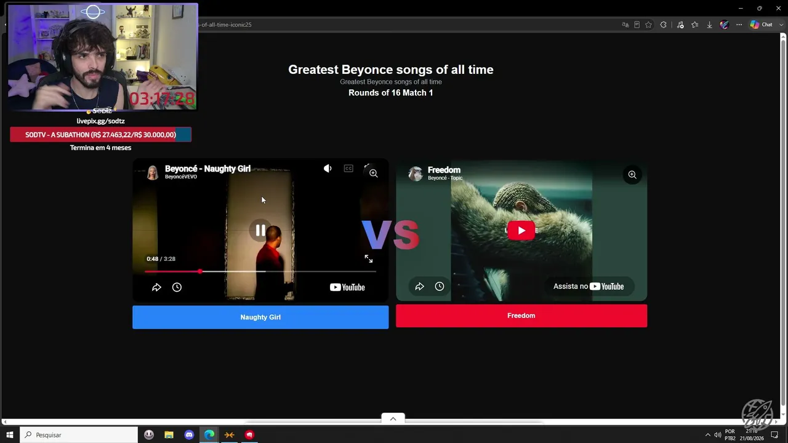Open the red app icon in taskbar
Viewport: 788px width, 443px height.
point(249,435)
